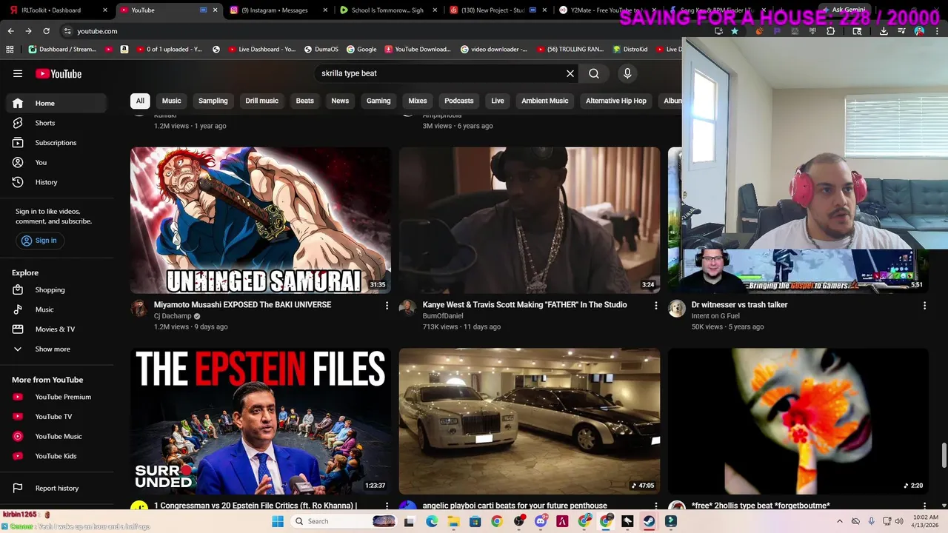Open Music under Explore
The image size is (948, 533).
[x=57, y=309]
